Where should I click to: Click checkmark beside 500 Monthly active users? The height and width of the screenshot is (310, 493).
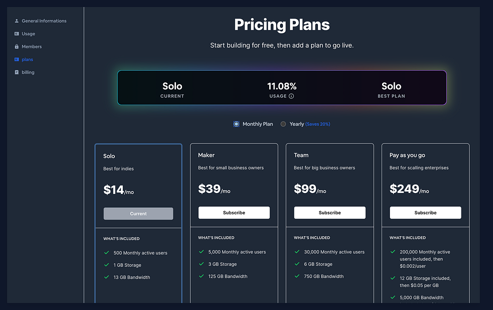tap(106, 252)
